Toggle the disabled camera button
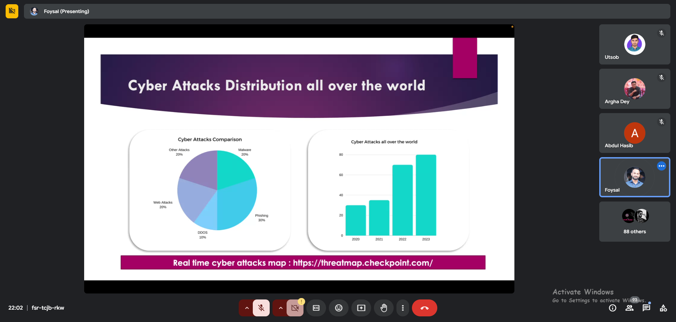Viewport: 676px width, 322px height. 295,308
